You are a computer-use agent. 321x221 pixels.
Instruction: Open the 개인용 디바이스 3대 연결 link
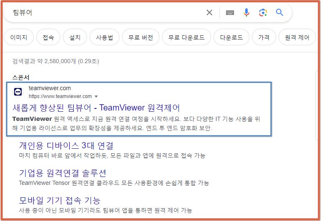pyautogui.click(x=66, y=146)
